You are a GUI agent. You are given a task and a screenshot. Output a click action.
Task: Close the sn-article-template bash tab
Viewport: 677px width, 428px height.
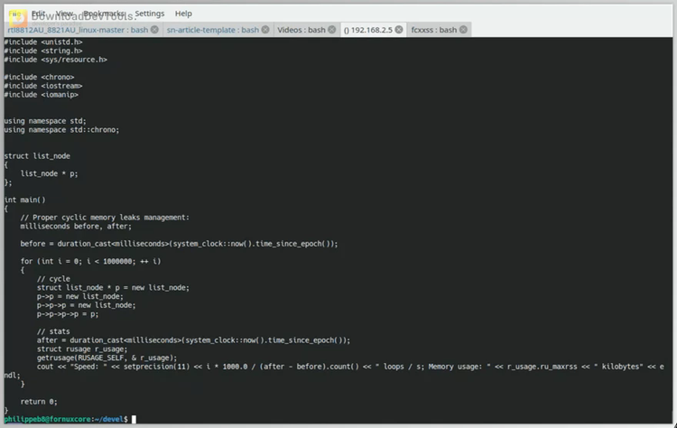click(x=265, y=30)
